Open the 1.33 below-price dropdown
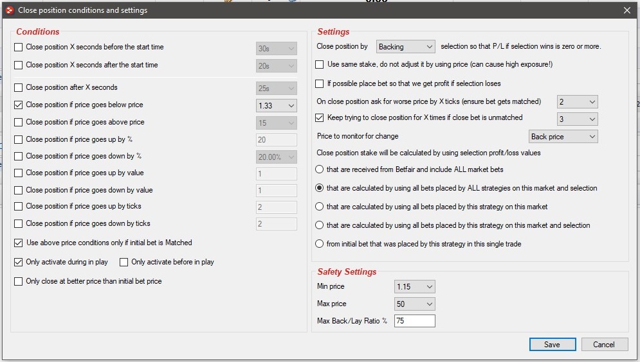Viewport: 640px width, 362px height. pyautogui.click(x=277, y=106)
